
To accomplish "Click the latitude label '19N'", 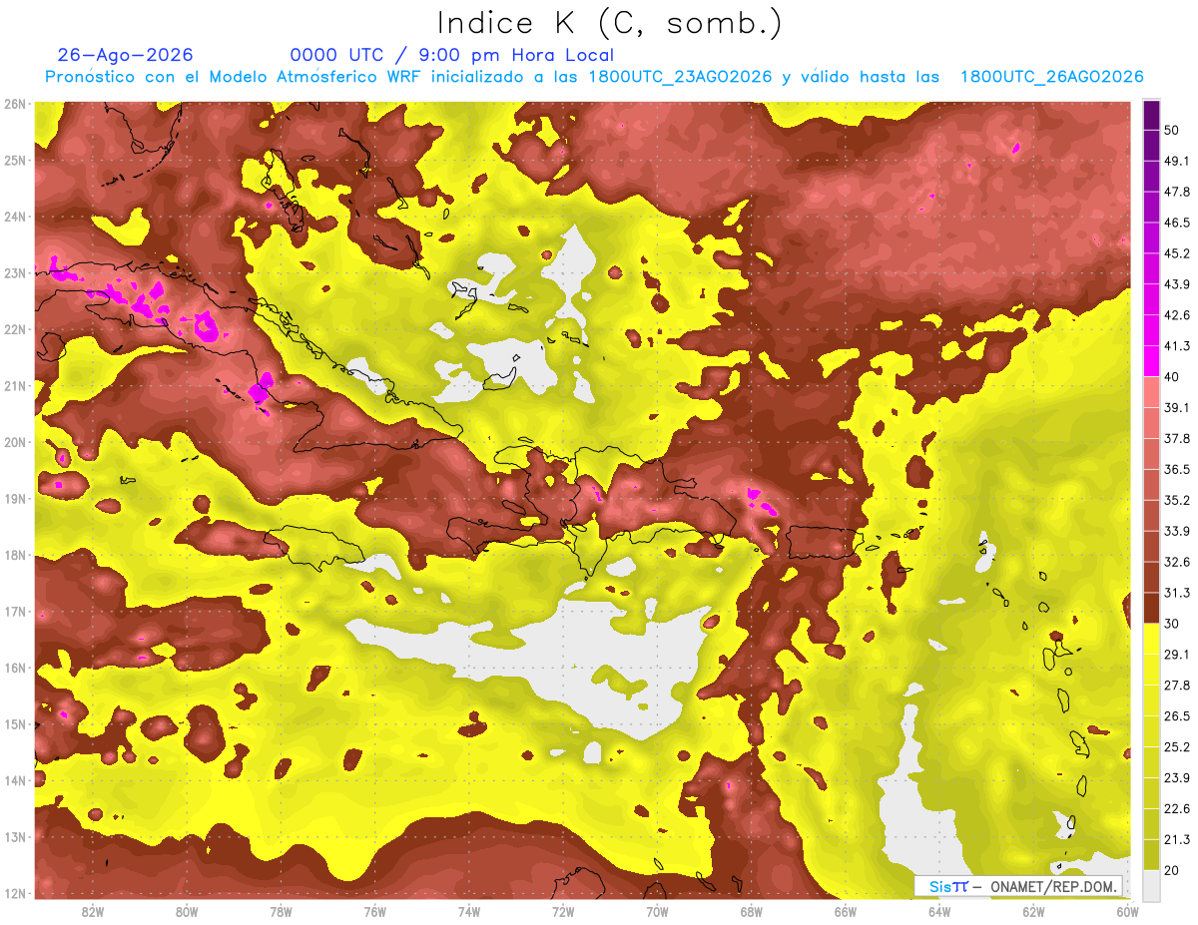I will [x=15, y=498].
